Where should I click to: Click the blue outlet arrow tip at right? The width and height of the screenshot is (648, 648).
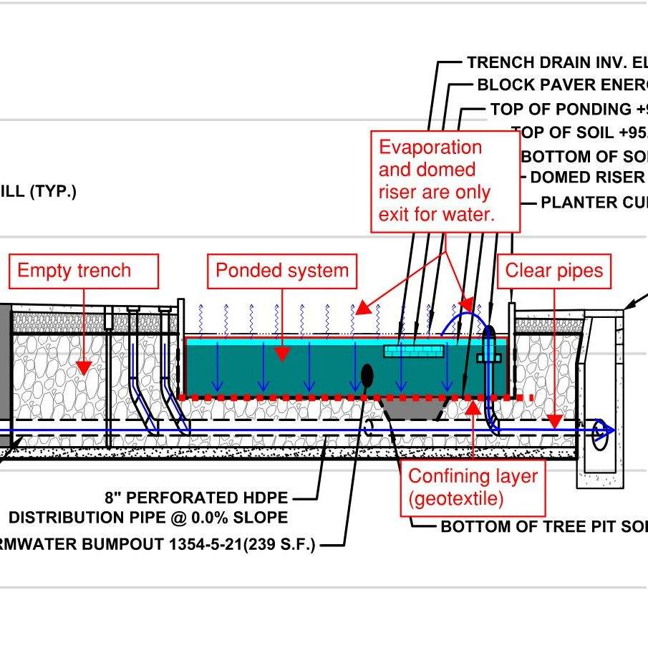(x=608, y=430)
